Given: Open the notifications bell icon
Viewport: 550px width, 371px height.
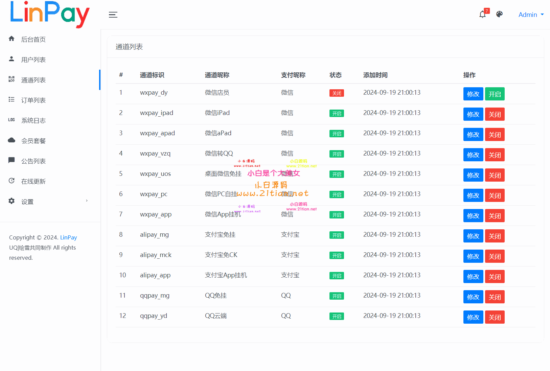Looking at the screenshot, I should coord(483,14).
